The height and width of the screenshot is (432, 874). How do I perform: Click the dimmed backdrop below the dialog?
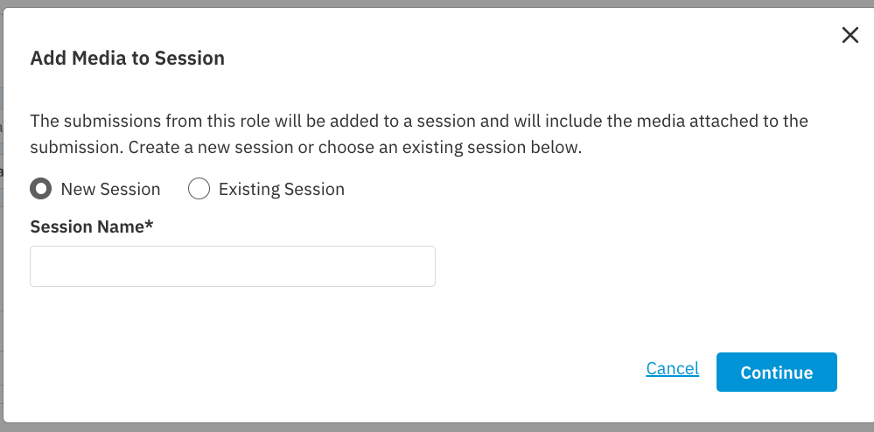click(437, 429)
